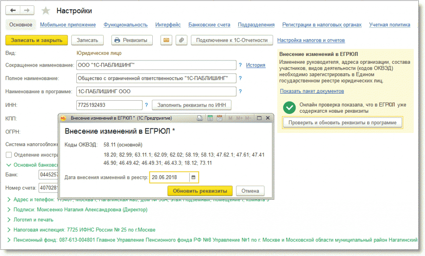Viewport: 425px width, 256px height.
Task: Open the Учетная политика tab
Action: click(389, 25)
